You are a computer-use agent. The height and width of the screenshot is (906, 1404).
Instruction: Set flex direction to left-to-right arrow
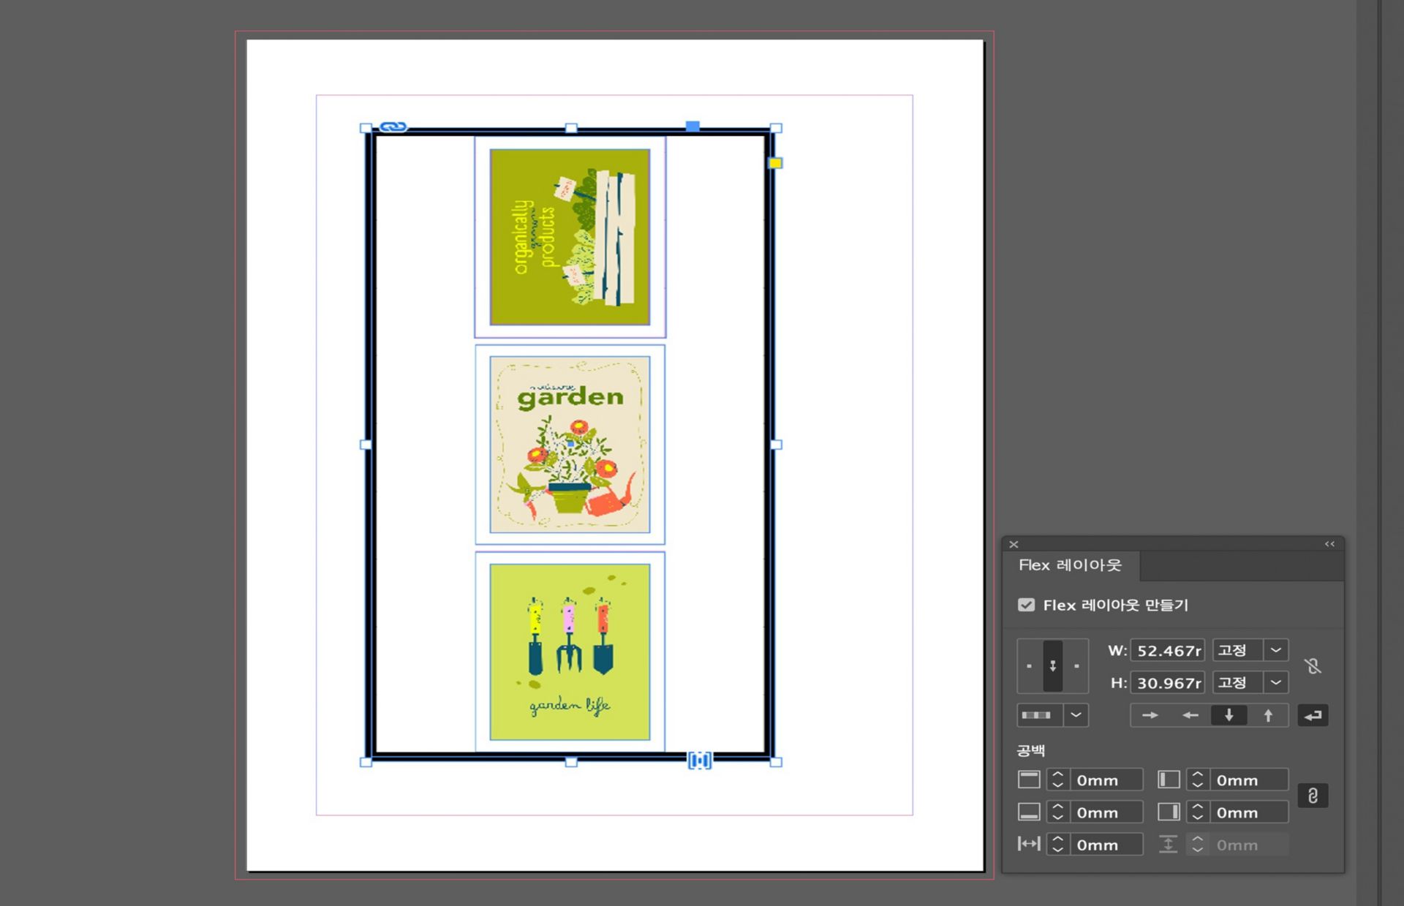[1150, 715]
